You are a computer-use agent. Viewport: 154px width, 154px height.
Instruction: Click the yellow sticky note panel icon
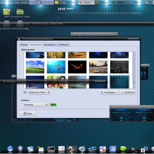coord(57,2)
